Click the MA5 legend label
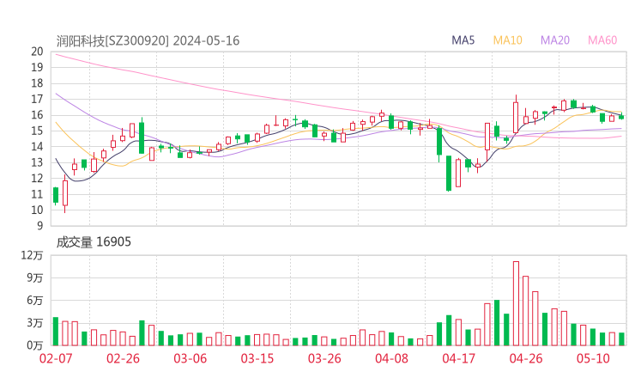The height and width of the screenshot is (378, 635). click(463, 40)
